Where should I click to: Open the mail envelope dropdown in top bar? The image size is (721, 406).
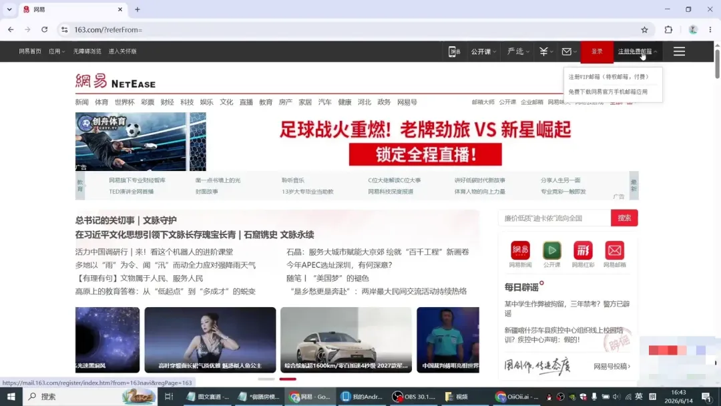coord(569,51)
